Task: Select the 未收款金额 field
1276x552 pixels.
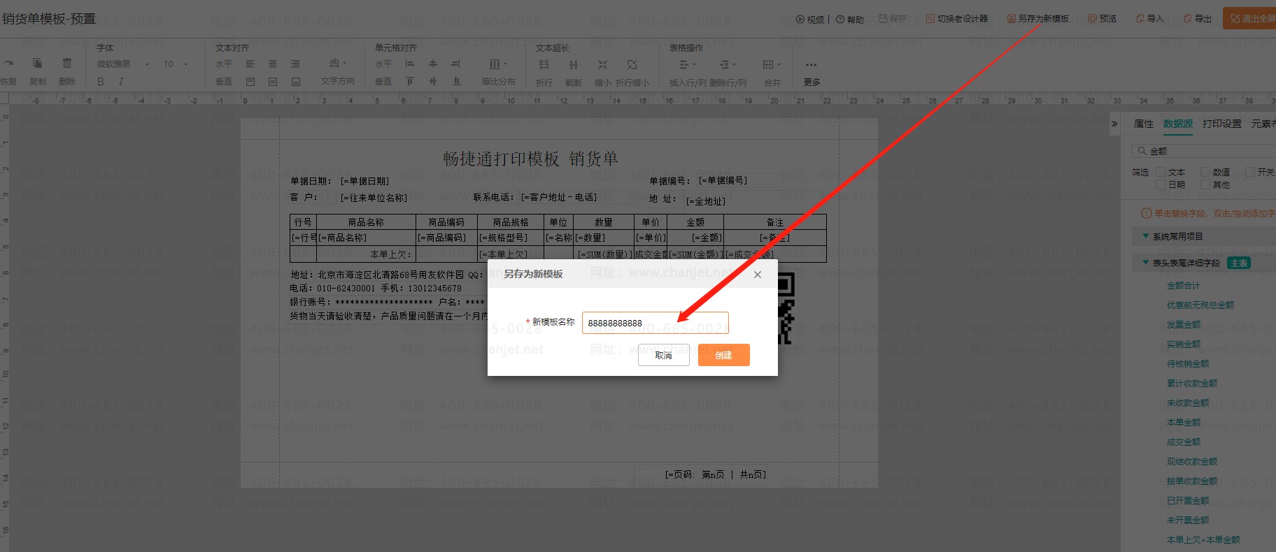Action: [x=1188, y=402]
